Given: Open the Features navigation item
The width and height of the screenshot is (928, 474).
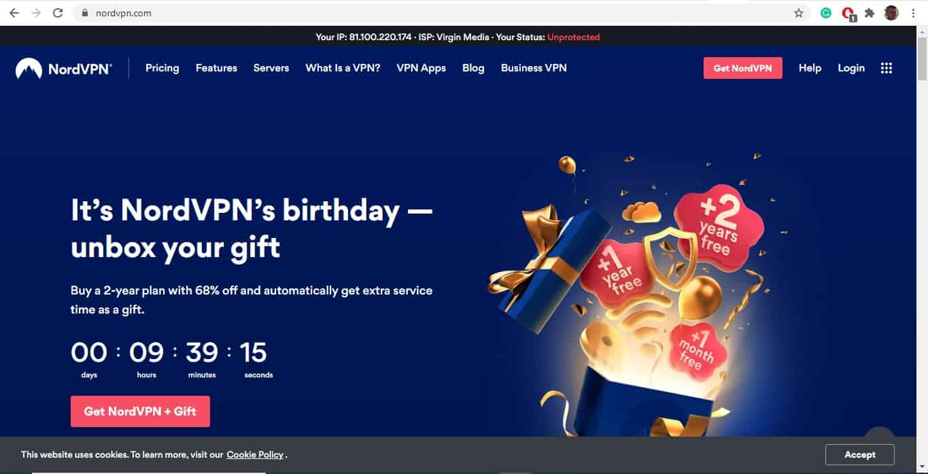Looking at the screenshot, I should 216,68.
